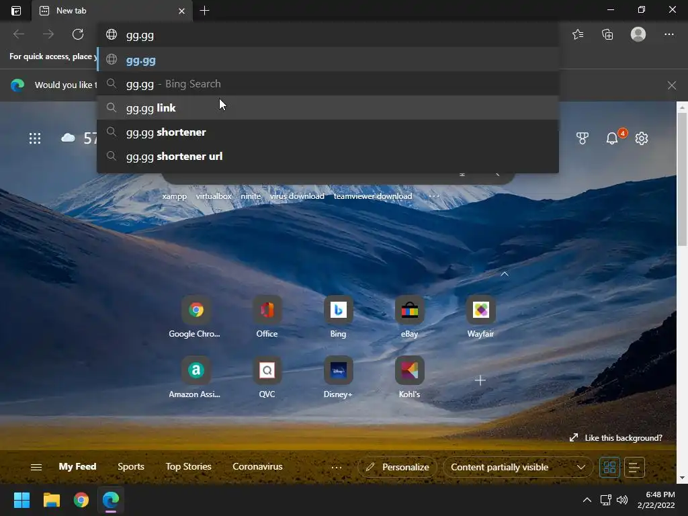
Task: Close the New tab tab
Action: click(x=181, y=11)
